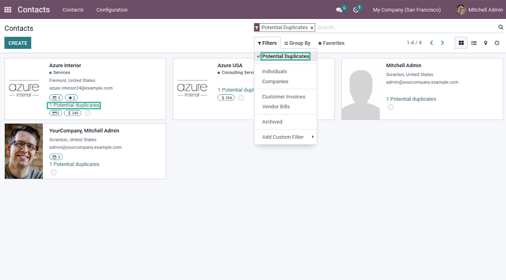This screenshot has height=280, width=506.
Task: Open meetings badge on YourCompany, Mitchell Admin card
Action: pos(56,157)
